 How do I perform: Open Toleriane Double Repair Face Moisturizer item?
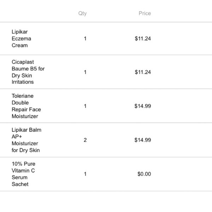(x=26, y=106)
